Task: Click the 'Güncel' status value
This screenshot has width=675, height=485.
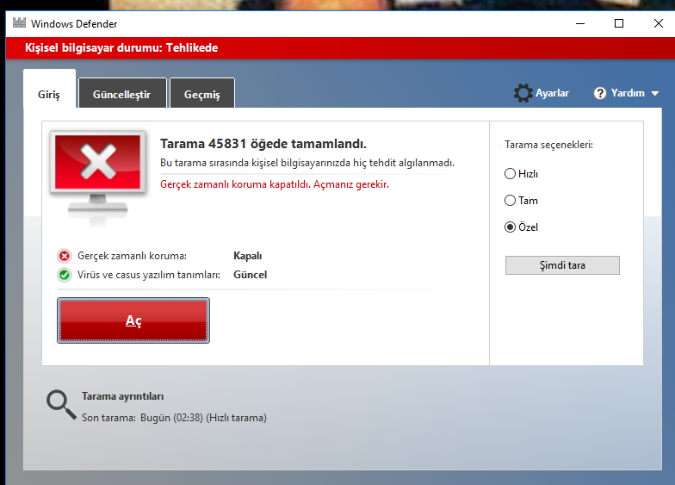Action: [x=250, y=275]
